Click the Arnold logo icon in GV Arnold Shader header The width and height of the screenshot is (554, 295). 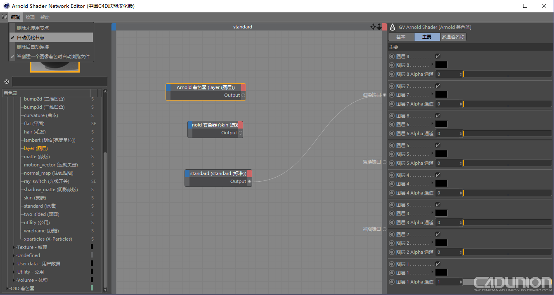(393, 27)
